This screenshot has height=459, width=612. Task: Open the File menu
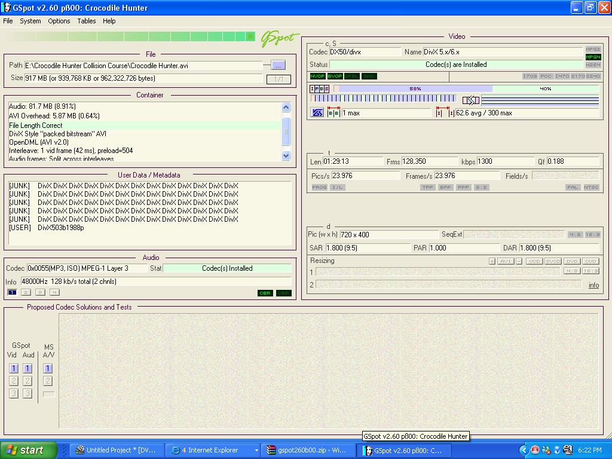pyautogui.click(x=8, y=21)
